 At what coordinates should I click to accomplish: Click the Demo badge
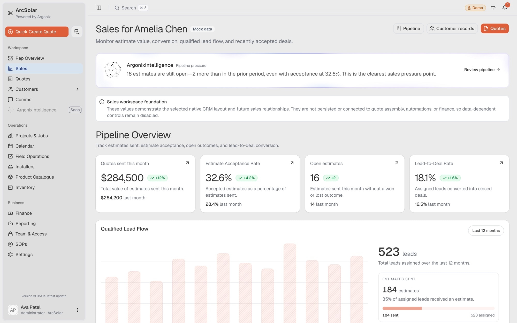pyautogui.click(x=475, y=8)
